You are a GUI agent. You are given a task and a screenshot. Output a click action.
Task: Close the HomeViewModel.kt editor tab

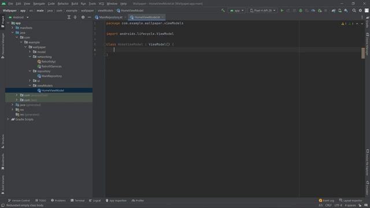click(162, 17)
